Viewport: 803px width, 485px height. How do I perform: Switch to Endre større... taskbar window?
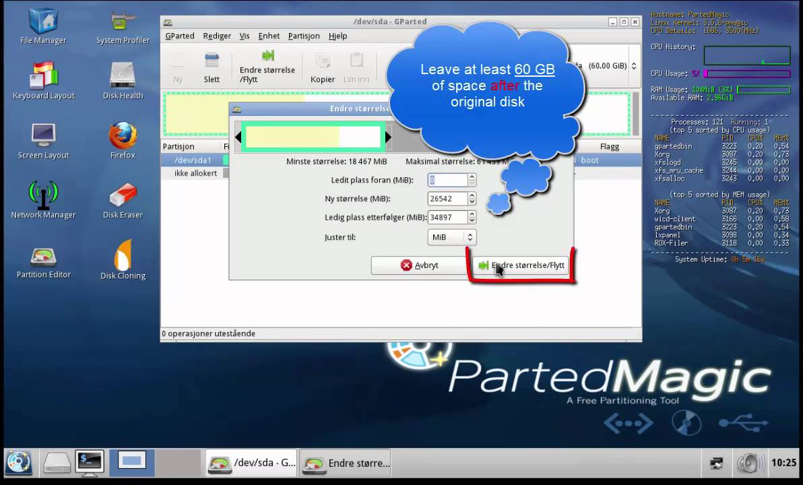coord(346,463)
